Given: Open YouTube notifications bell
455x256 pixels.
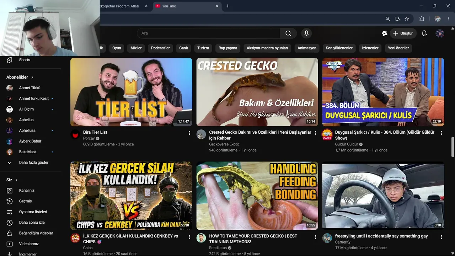Looking at the screenshot, I should pyautogui.click(x=424, y=33).
